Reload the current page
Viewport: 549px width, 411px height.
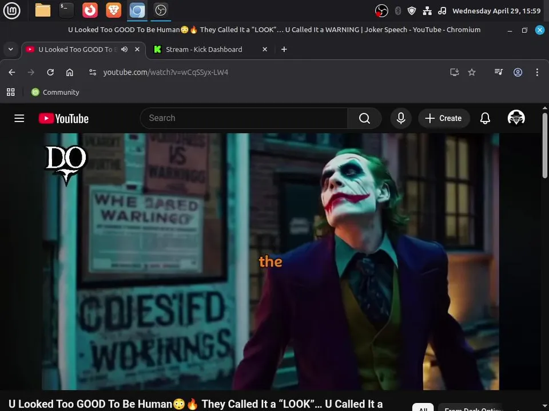point(50,72)
